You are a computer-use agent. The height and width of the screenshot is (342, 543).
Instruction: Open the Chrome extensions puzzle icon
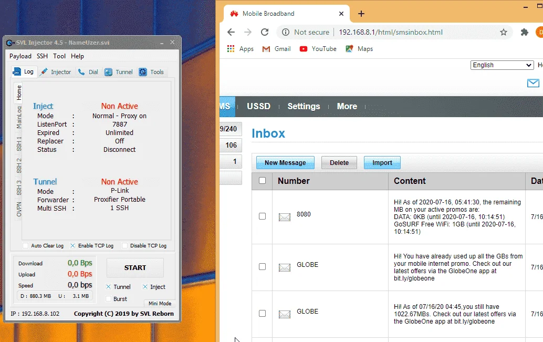(524, 32)
